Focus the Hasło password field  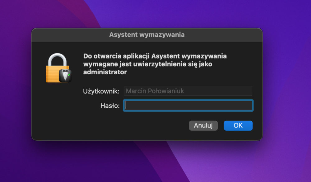pyautogui.click(x=188, y=105)
